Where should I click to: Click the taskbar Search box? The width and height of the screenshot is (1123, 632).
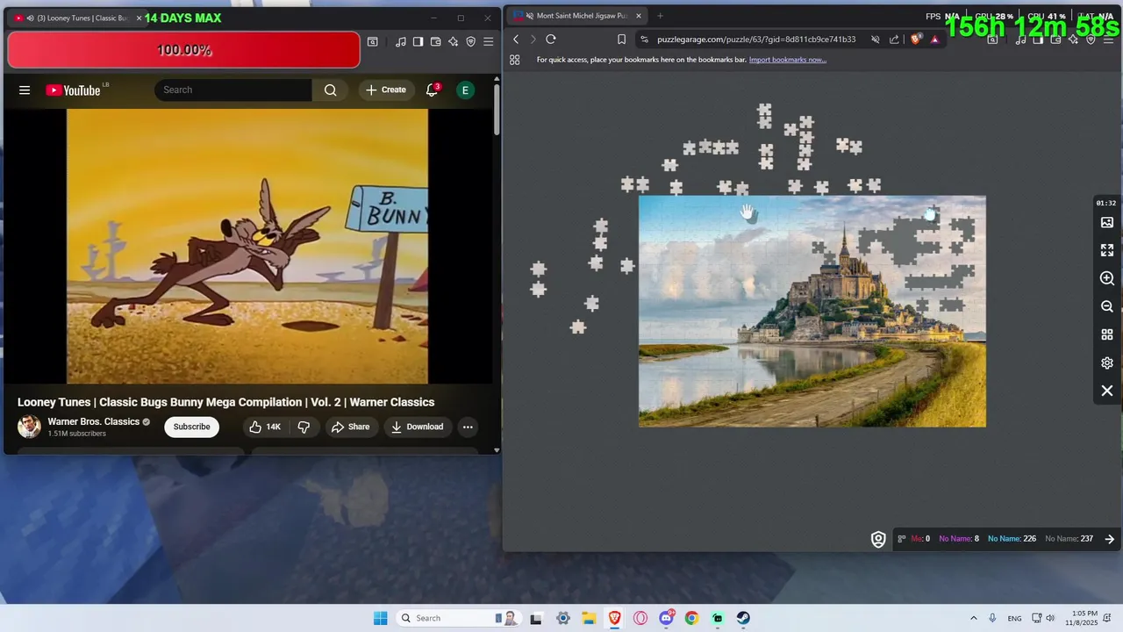[457, 618]
